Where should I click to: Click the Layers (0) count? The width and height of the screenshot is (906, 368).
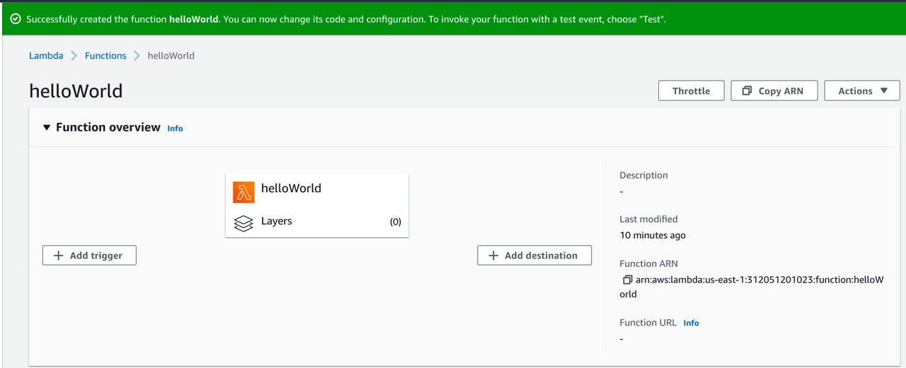[x=395, y=222]
